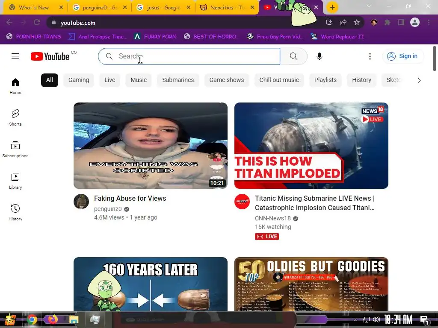
Task: Open the taskbar clock showing 10:34 AM
Action: (x=398, y=319)
